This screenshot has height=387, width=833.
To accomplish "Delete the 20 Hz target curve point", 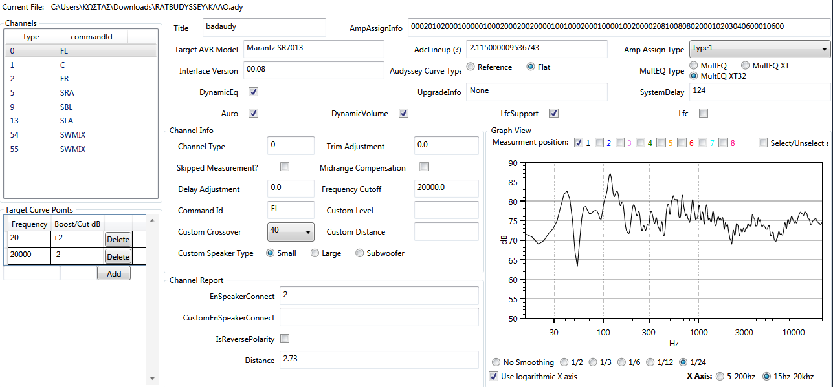I will pos(118,240).
